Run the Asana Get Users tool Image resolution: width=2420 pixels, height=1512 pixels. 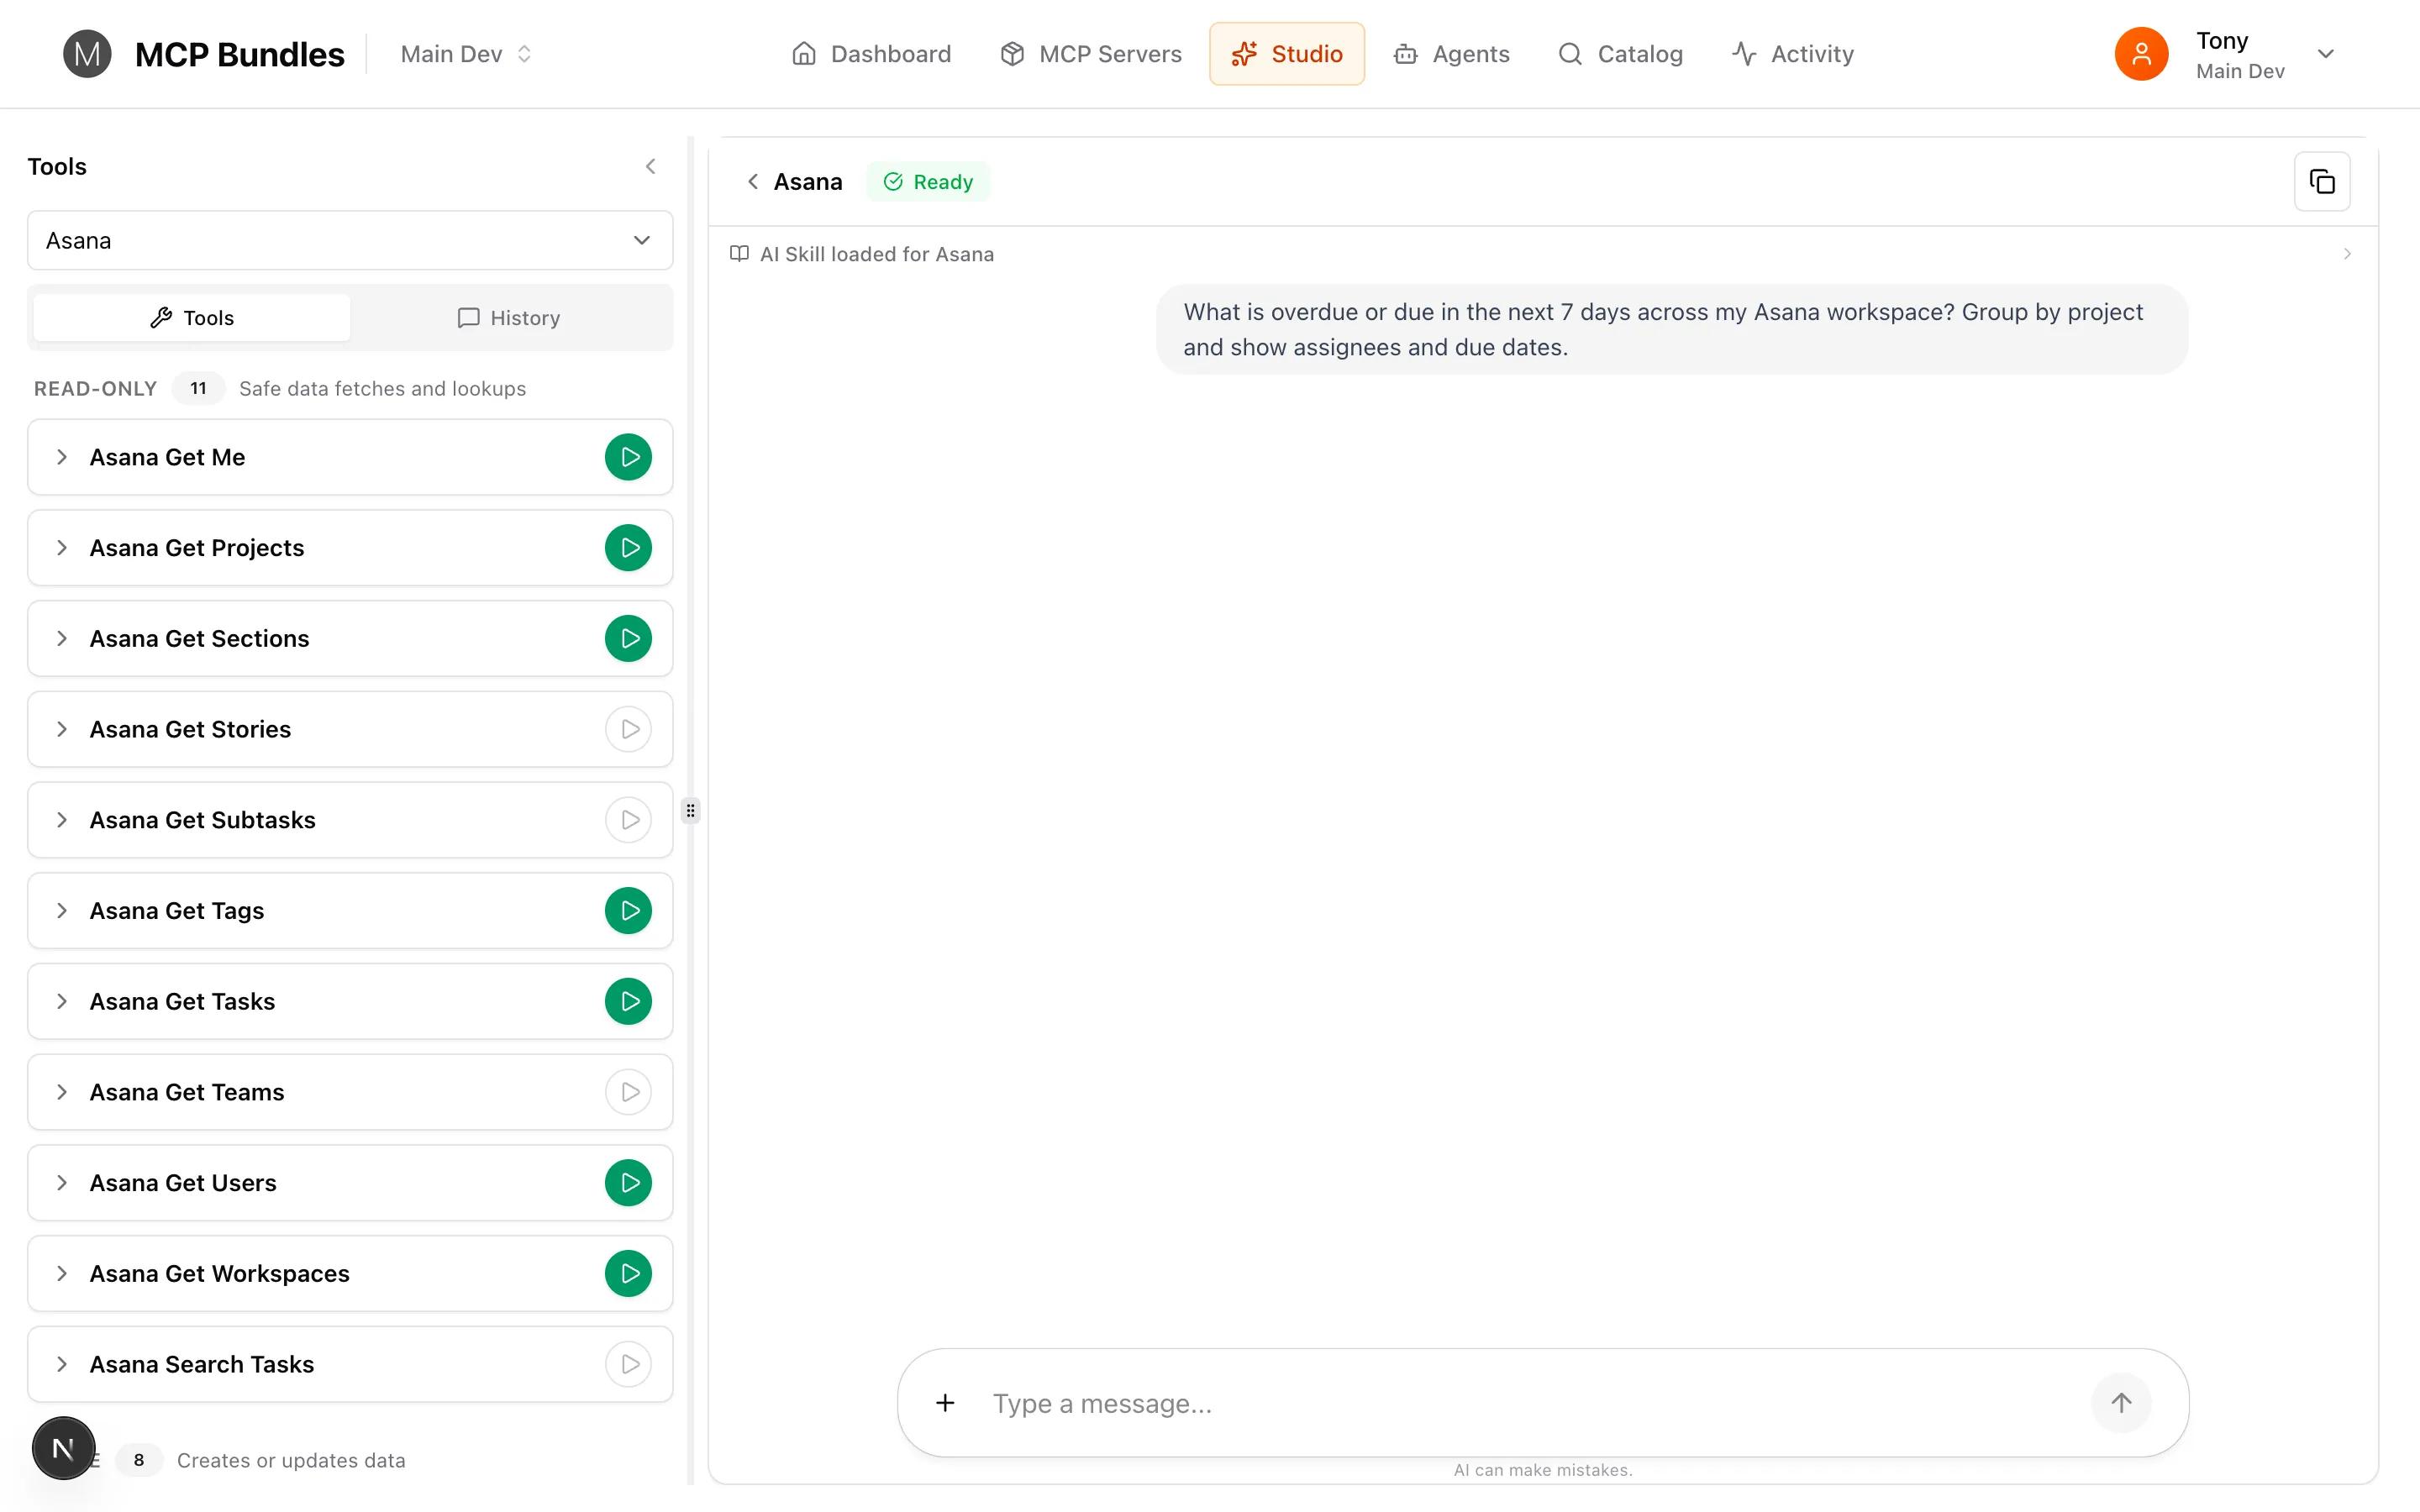[x=628, y=1183]
